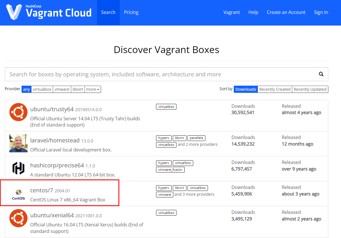Screen dimensions: 341x238
Task: Expand the 'more' provider dropdown
Action: (x=93, y=89)
